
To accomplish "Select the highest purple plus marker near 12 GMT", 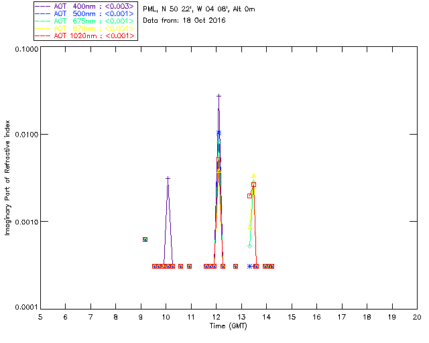I will [219, 96].
